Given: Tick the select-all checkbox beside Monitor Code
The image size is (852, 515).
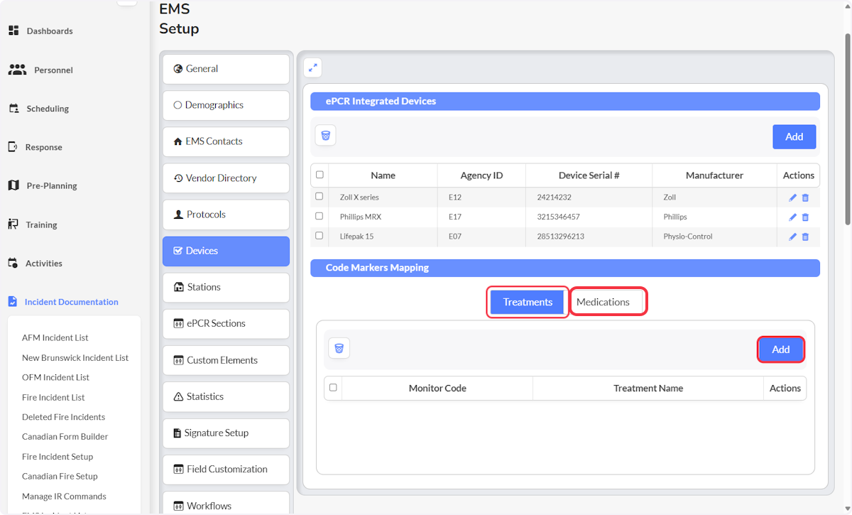Looking at the screenshot, I should [x=333, y=387].
